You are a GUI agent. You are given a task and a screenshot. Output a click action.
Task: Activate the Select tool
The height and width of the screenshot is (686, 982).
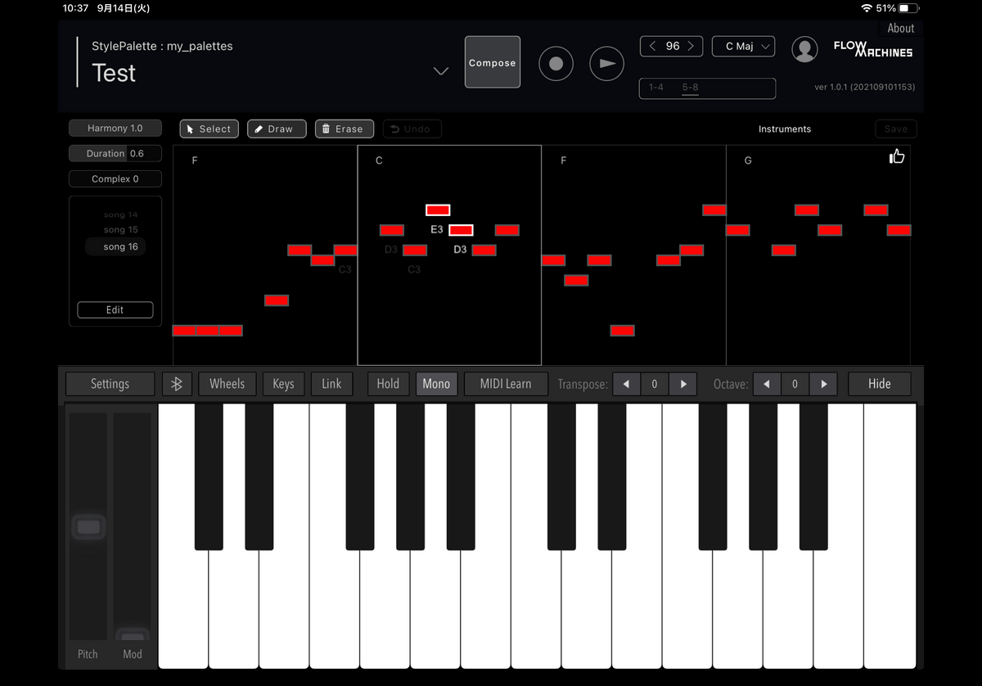coord(209,129)
